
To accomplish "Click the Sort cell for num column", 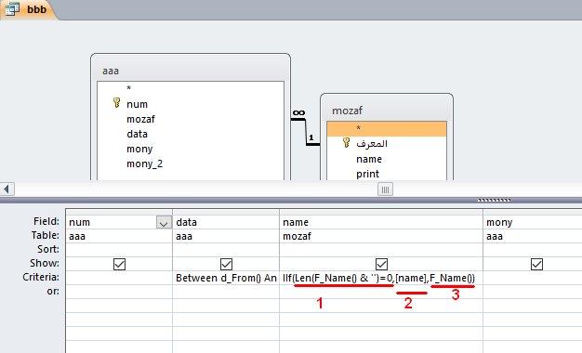I will [119, 250].
